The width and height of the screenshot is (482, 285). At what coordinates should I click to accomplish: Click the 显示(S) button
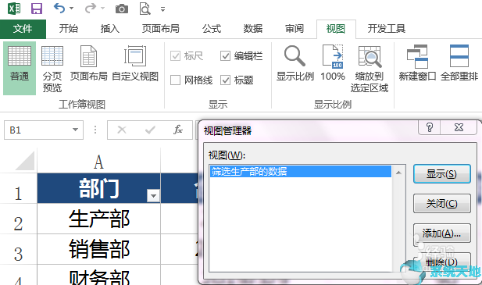441,174
